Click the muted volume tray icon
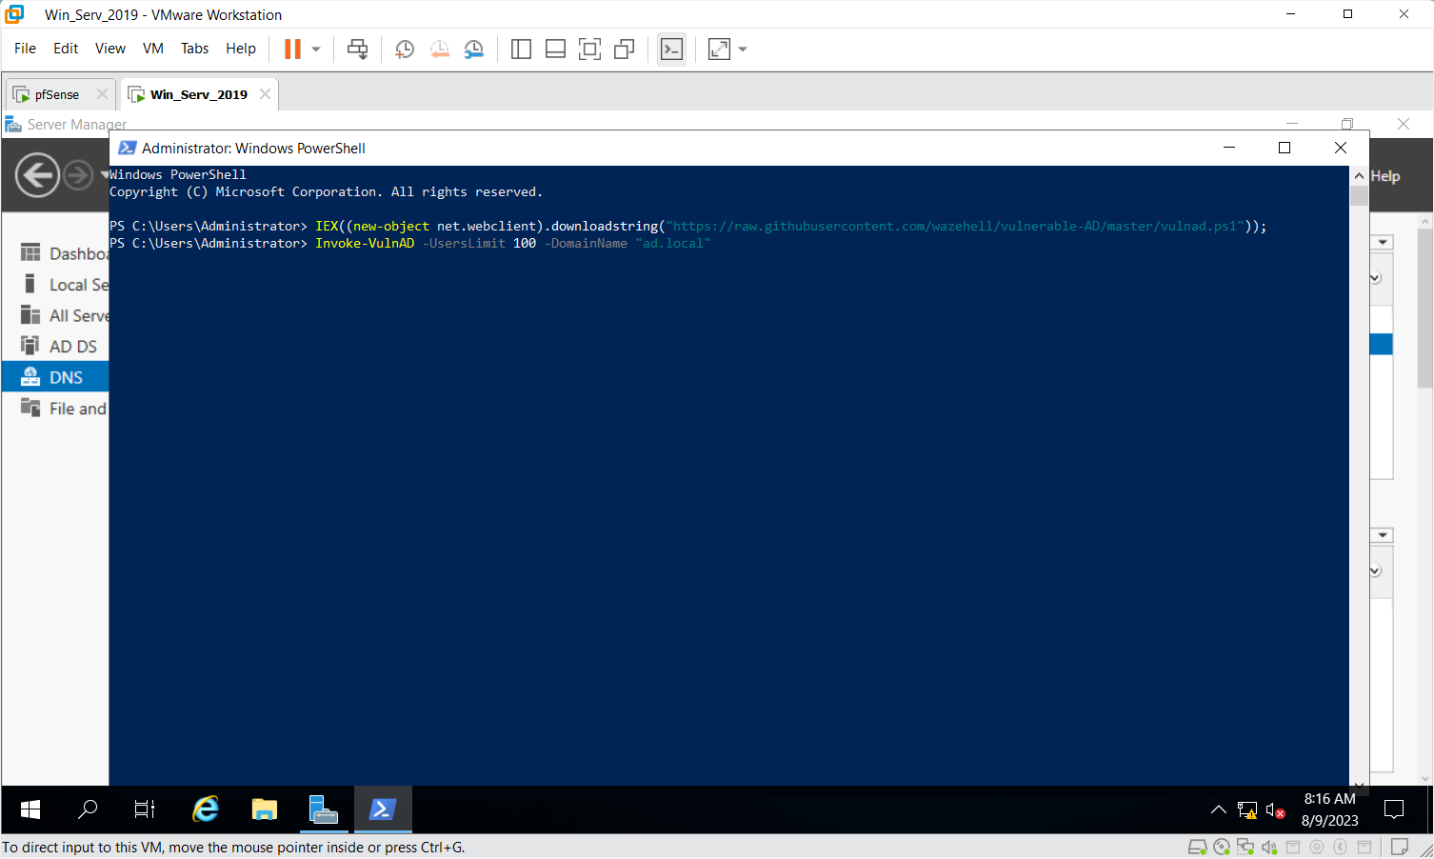The width and height of the screenshot is (1434, 859). [x=1276, y=810]
